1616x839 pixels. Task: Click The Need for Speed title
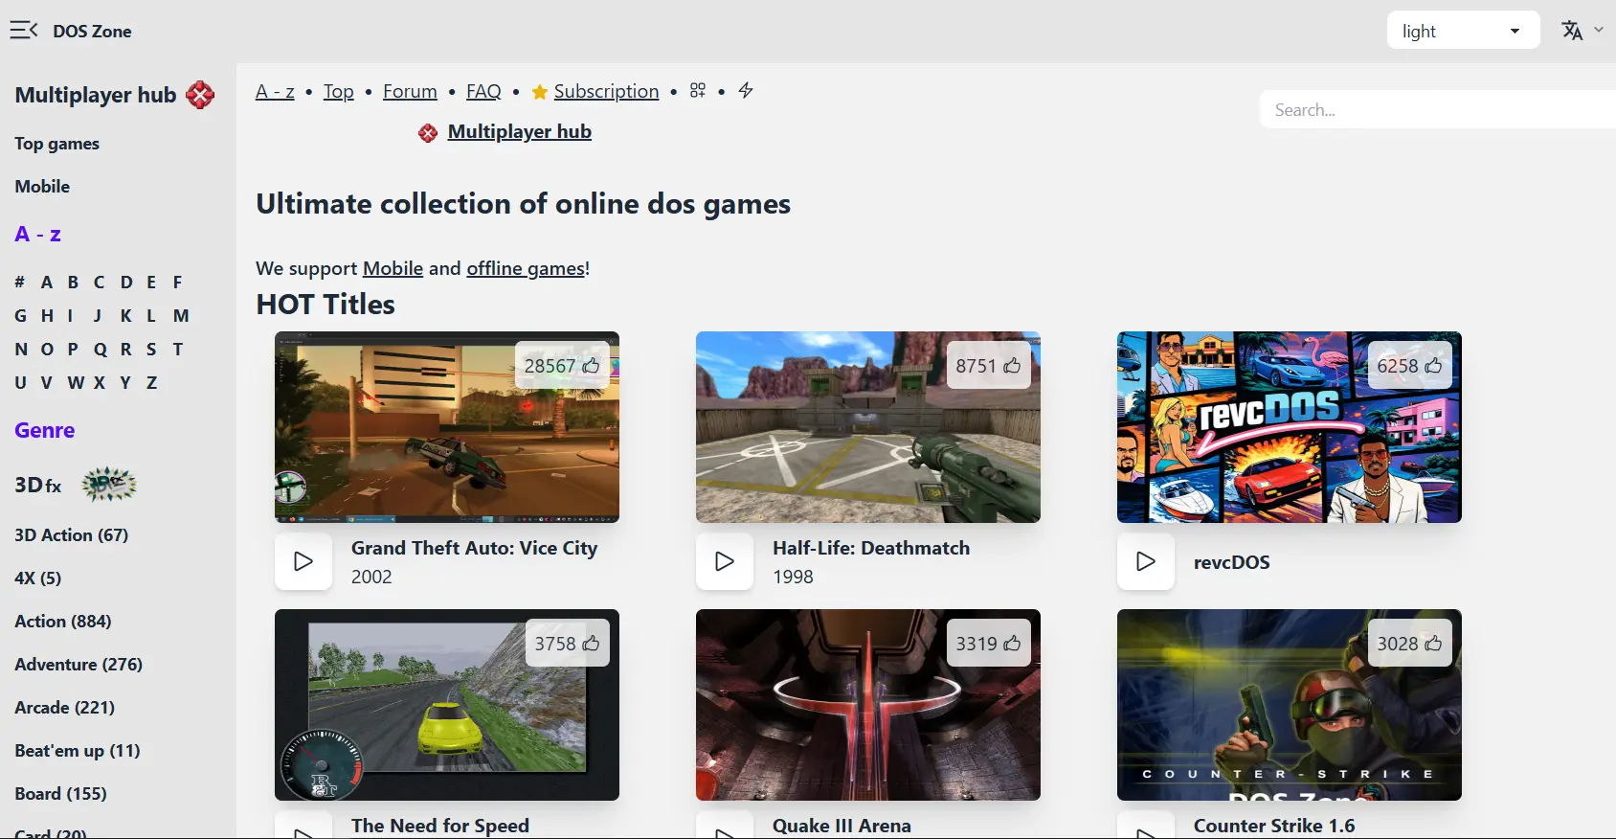pos(440,826)
